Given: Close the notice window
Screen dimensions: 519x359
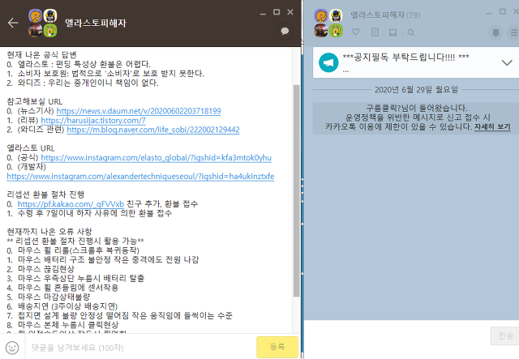Looking at the screenshot, I should (290, 12).
